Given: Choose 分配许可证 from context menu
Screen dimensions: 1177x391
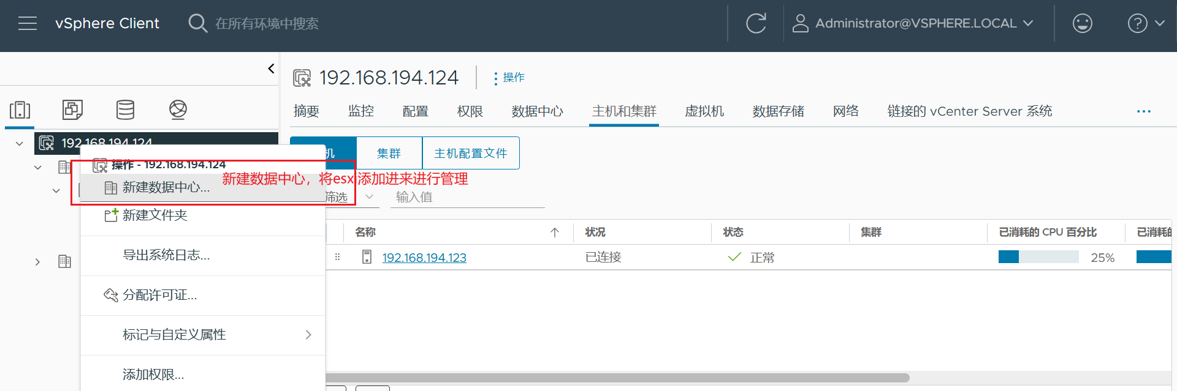Looking at the screenshot, I should point(202,295).
